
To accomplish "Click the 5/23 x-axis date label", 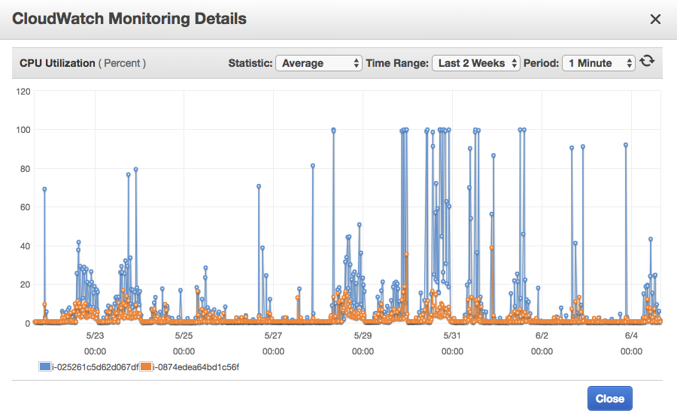I will (95, 336).
